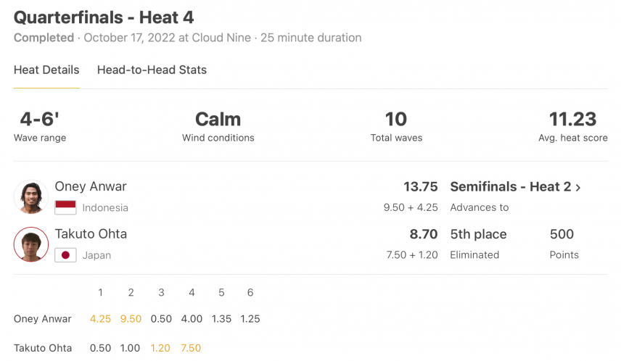
Task: Select the Heat Details tab
Action: click(46, 70)
